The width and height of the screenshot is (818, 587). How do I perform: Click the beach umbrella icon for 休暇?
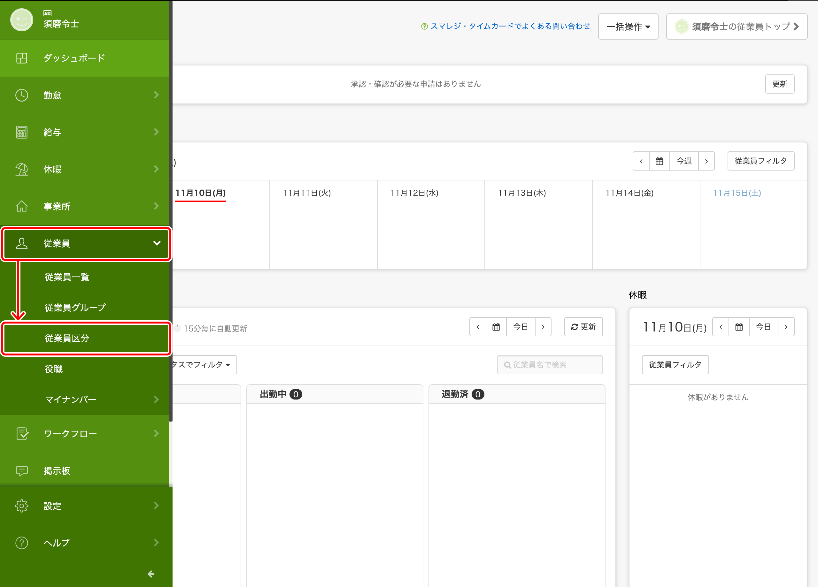pyautogui.click(x=22, y=170)
